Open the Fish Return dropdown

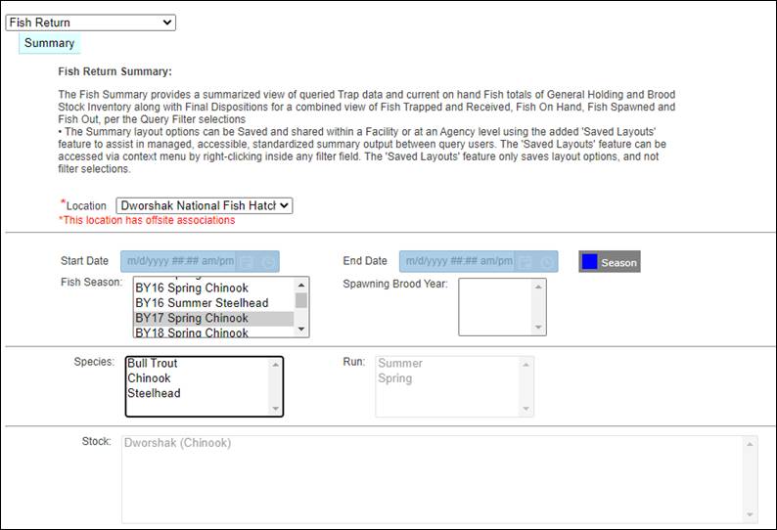pos(90,22)
